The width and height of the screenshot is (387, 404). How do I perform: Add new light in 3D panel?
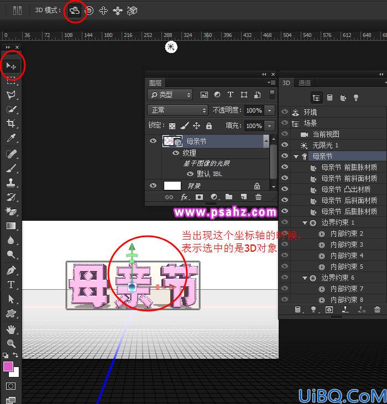click(x=313, y=310)
